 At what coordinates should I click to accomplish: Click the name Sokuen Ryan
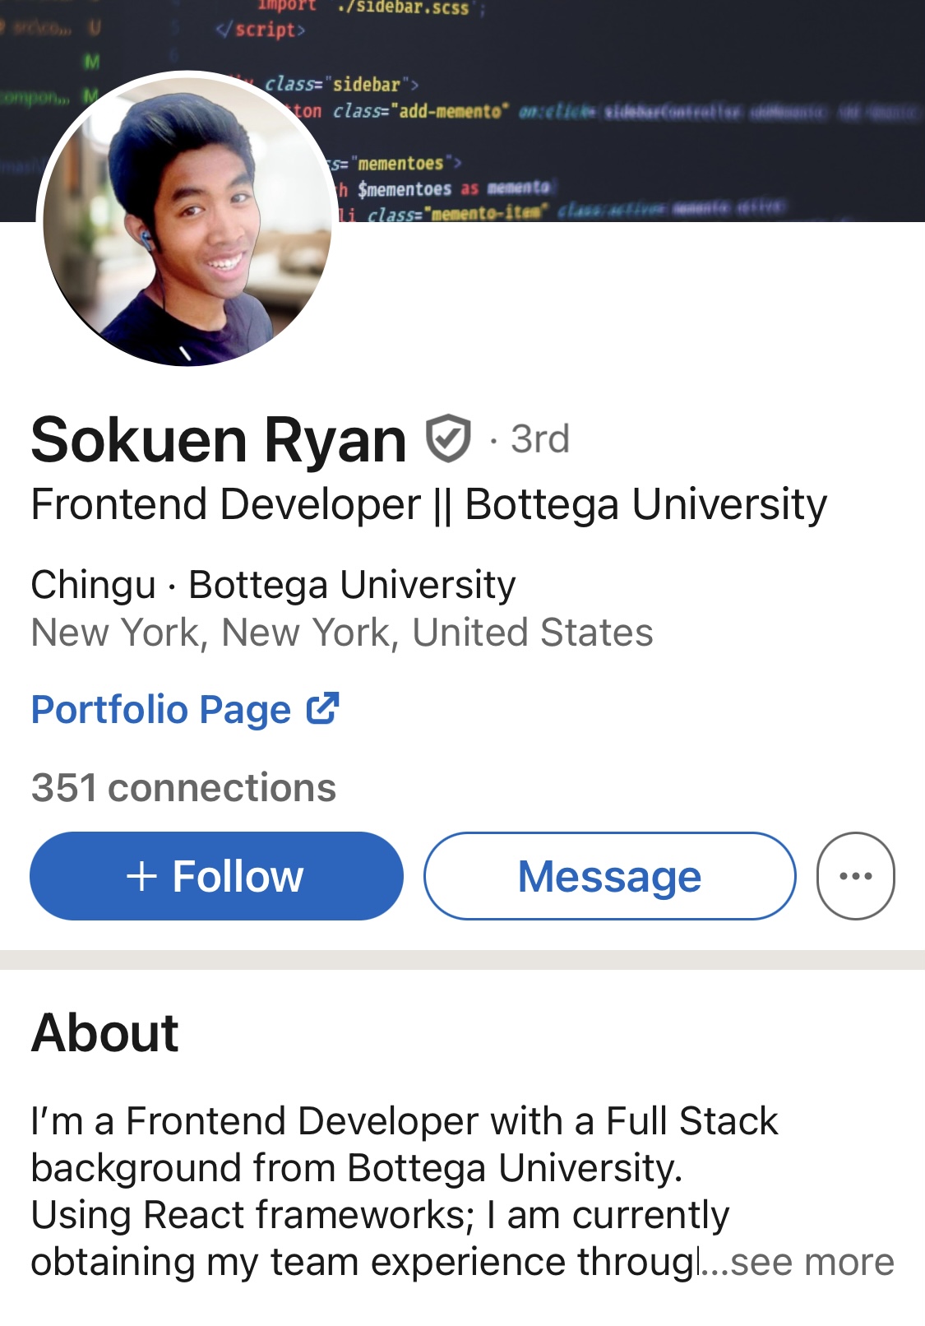tap(219, 440)
